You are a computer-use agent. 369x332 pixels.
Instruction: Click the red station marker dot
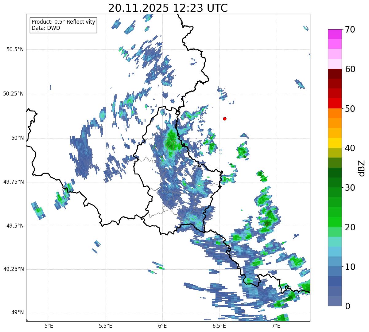pos(225,119)
